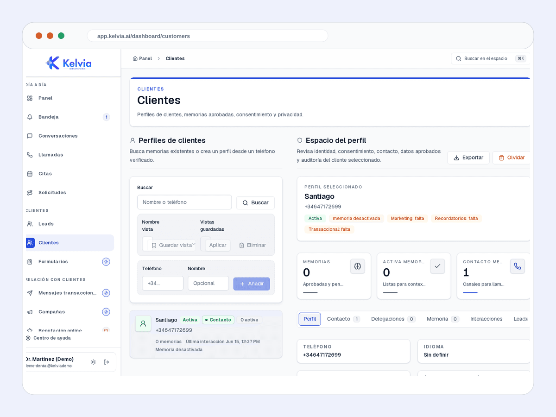Expand more tabs with the arrow after Lead
Viewport: 556px width, 417px height.
(526, 319)
